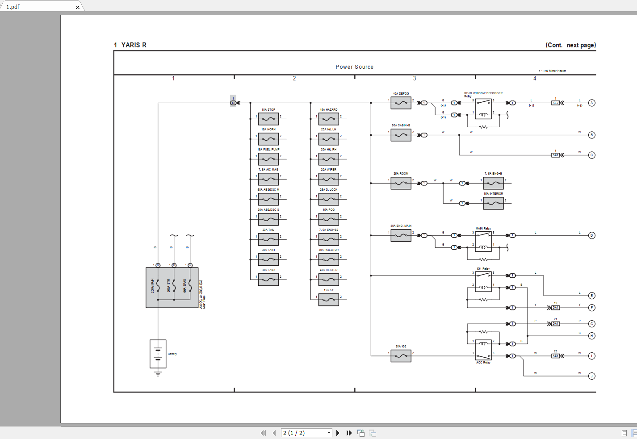Go to the previous page
The image size is (637, 439).
pyautogui.click(x=274, y=433)
